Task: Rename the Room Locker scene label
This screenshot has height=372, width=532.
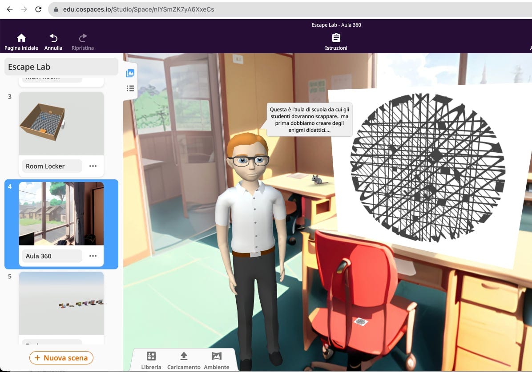Action: 52,166
